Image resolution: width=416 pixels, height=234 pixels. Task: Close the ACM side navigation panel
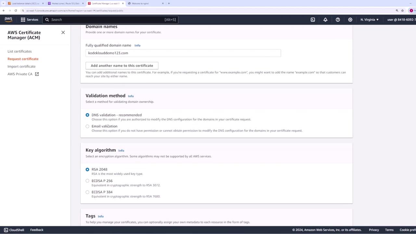(63, 32)
